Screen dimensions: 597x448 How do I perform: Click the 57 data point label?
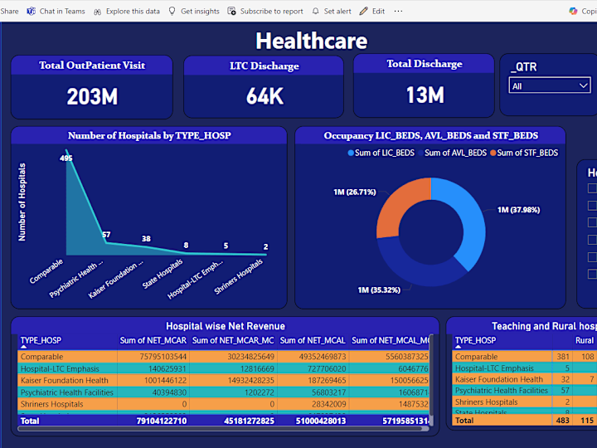[106, 235]
